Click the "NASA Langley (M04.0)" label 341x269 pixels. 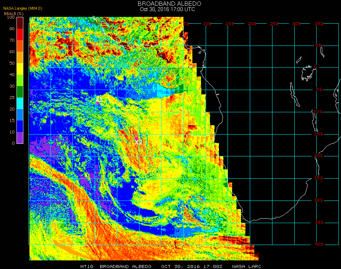23,9
